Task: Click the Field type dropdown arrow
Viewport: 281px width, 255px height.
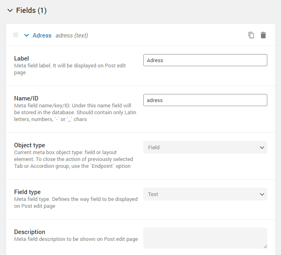Action: click(x=262, y=194)
